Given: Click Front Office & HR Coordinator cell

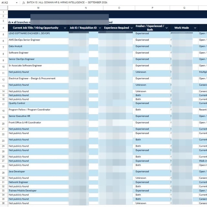Looking at the screenshot, I should coord(38,124).
